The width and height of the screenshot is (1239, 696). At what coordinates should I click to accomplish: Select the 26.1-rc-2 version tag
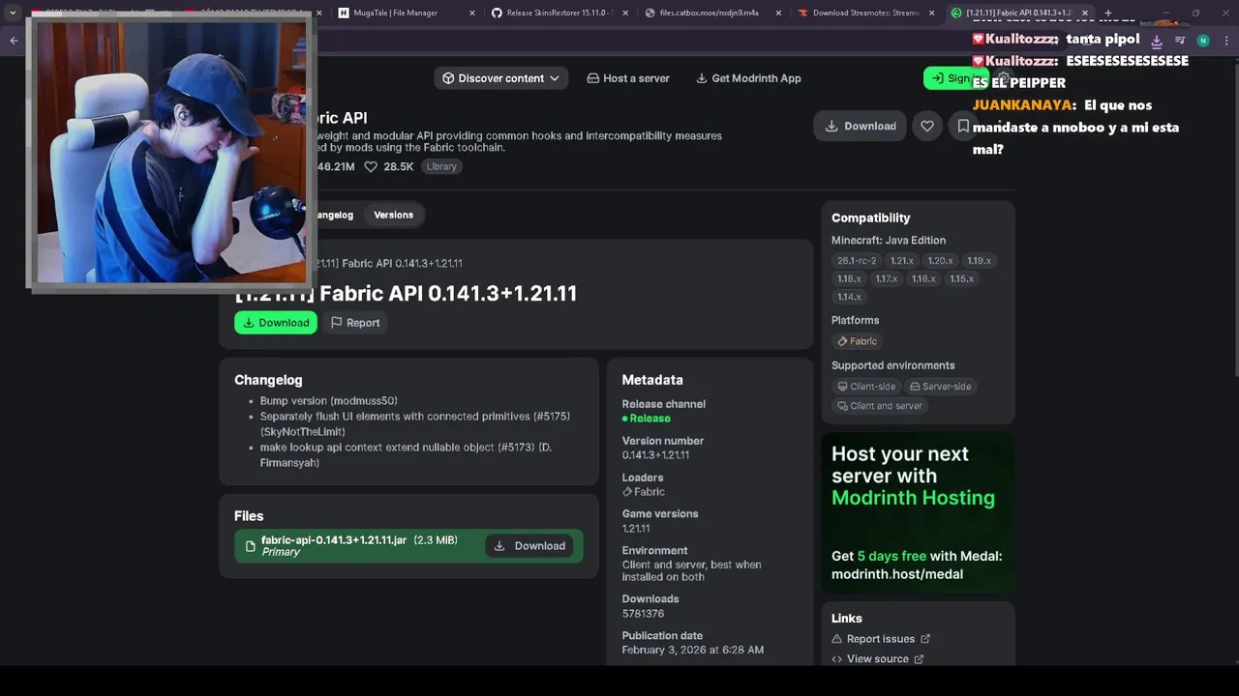coord(857,261)
